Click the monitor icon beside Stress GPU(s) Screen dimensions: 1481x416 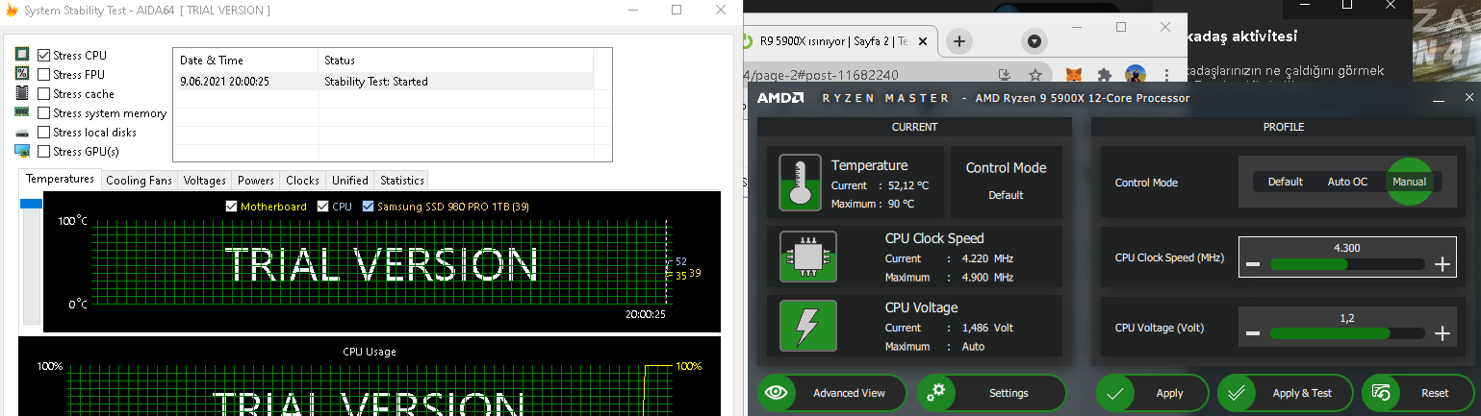coord(22,151)
